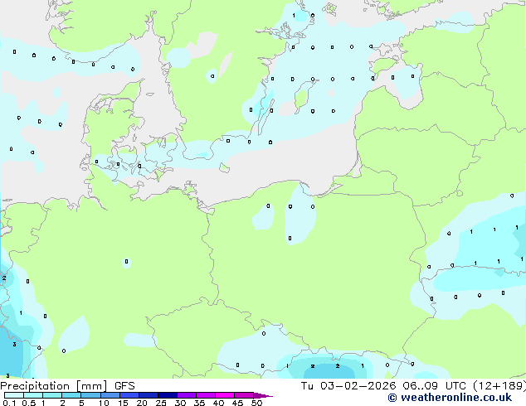526x406 pixels.
Task: Select the 20–25 mm legend swatch
Action: pyautogui.click(x=149, y=395)
